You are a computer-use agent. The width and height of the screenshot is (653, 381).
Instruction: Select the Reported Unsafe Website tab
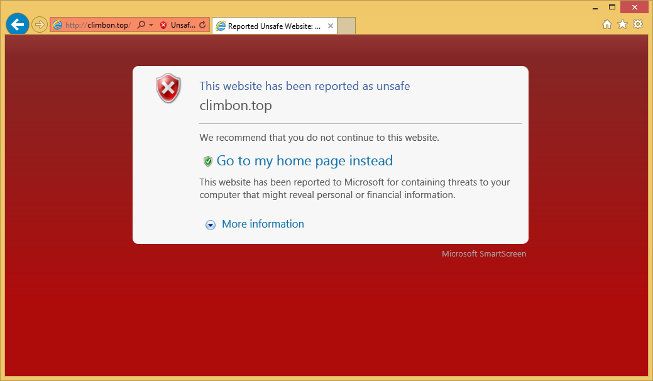267,26
